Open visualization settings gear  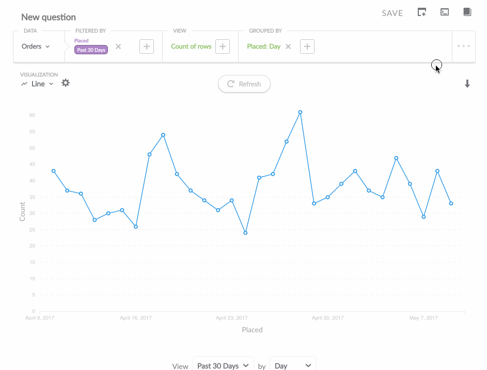coord(66,83)
